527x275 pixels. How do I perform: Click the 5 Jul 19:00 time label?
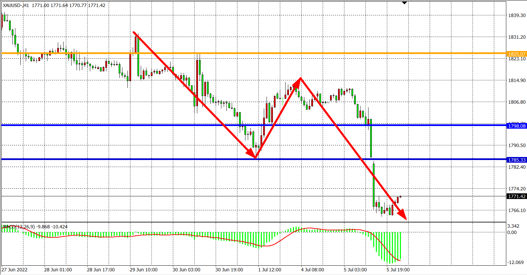(398, 270)
